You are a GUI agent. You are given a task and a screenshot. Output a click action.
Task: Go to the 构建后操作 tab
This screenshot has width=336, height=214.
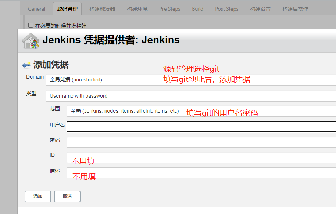tap(295, 9)
